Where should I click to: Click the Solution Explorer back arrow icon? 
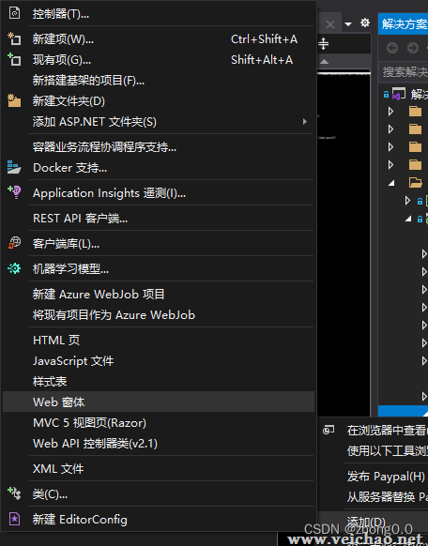point(392,48)
